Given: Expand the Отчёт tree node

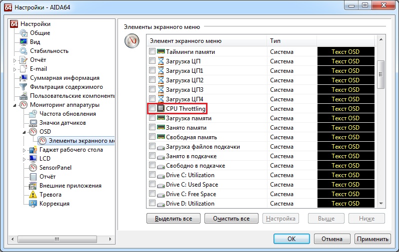Looking at the screenshot, I should (15, 60).
